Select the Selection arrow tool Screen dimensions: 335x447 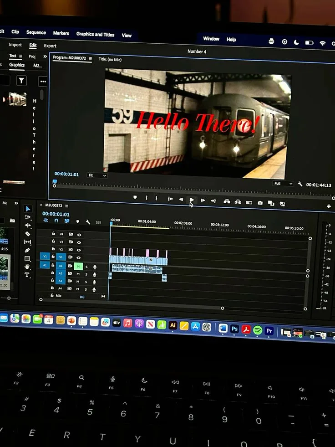[x=28, y=209]
